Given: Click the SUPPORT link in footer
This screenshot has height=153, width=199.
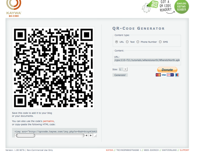Looking at the screenshot, I should click(x=184, y=150).
